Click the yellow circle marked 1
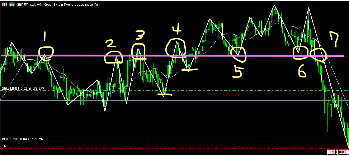The height and width of the screenshot is (156, 349). [47, 53]
